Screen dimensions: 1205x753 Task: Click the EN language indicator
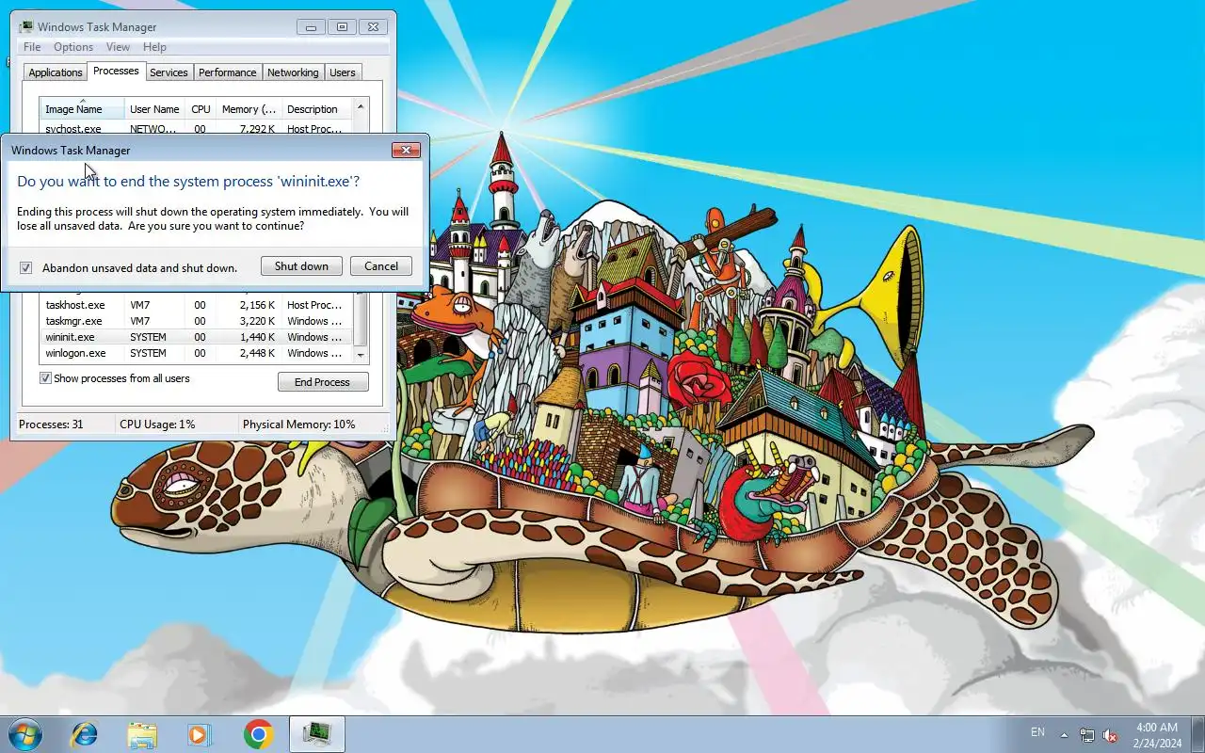point(1037,731)
